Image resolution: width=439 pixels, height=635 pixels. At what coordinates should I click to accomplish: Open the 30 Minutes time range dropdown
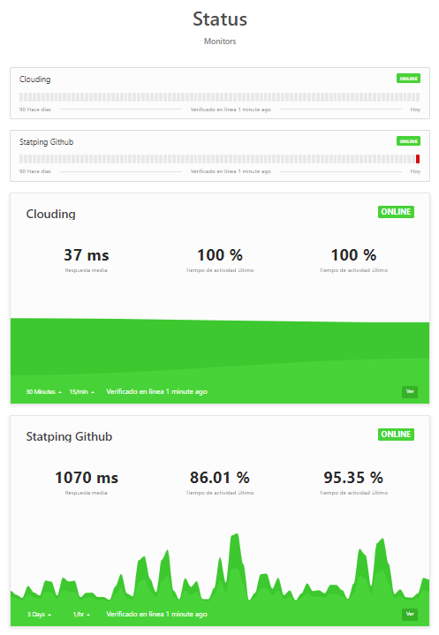click(44, 391)
